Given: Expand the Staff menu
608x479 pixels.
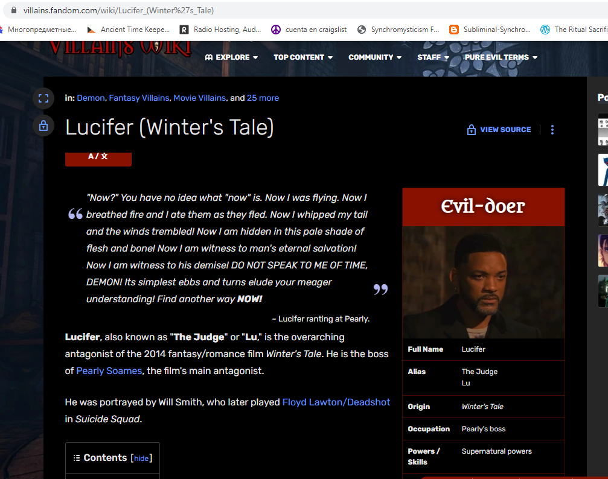Looking at the screenshot, I should [433, 57].
